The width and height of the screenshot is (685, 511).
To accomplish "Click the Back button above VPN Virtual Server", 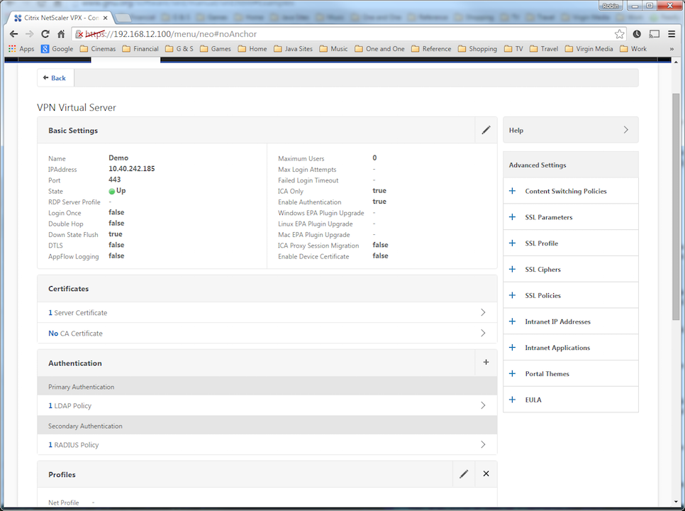I will point(55,77).
